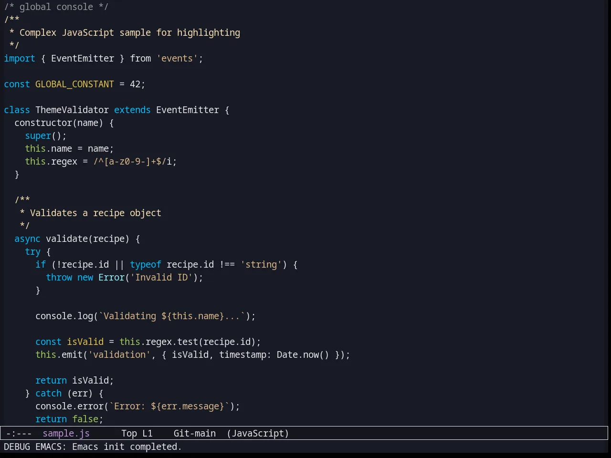Click the class keyword
This screenshot has height=458, width=611.
tap(17, 110)
